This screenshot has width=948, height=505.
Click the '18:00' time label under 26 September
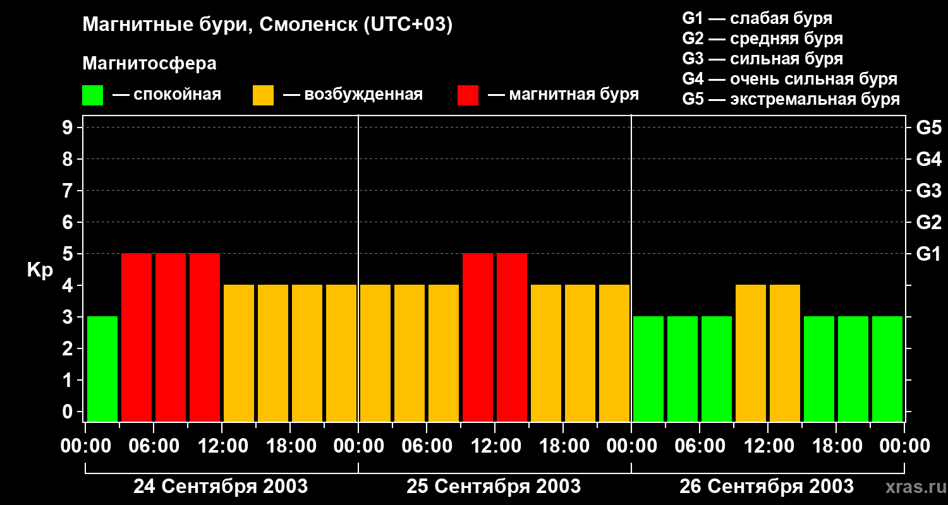(836, 446)
